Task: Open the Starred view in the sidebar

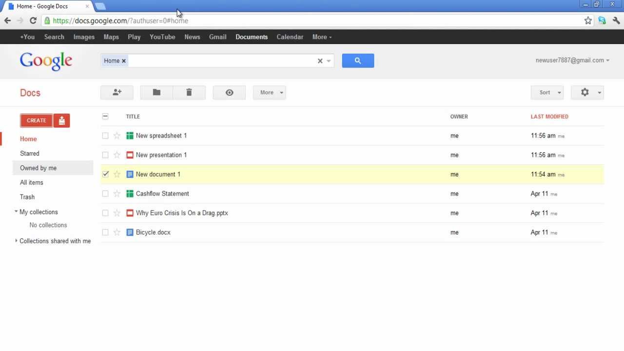Action: pos(30,154)
